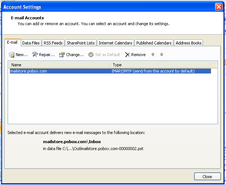Click the Name column header

[59, 65]
